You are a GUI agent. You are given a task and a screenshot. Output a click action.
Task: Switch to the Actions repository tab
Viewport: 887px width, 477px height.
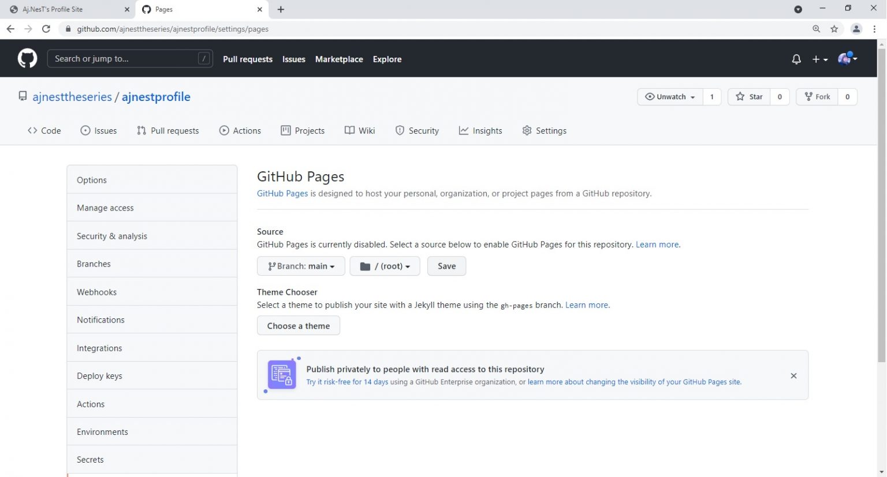[x=240, y=131]
